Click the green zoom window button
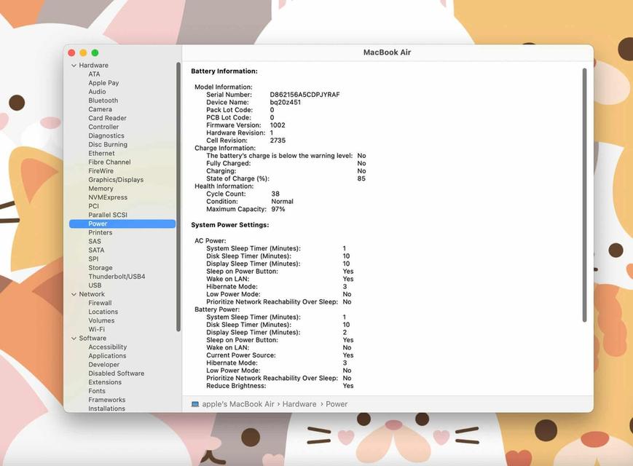Image resolution: width=633 pixels, height=466 pixels. pyautogui.click(x=95, y=53)
